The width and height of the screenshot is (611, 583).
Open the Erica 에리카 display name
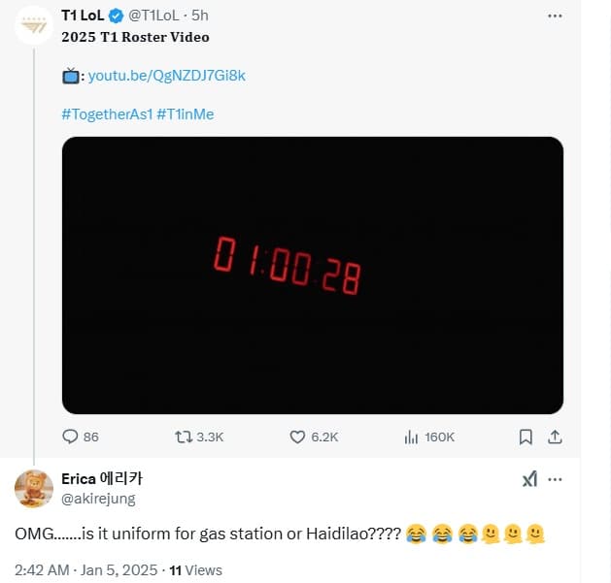click(x=102, y=478)
